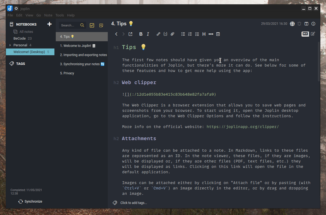Create a new to-do note

[92, 25]
